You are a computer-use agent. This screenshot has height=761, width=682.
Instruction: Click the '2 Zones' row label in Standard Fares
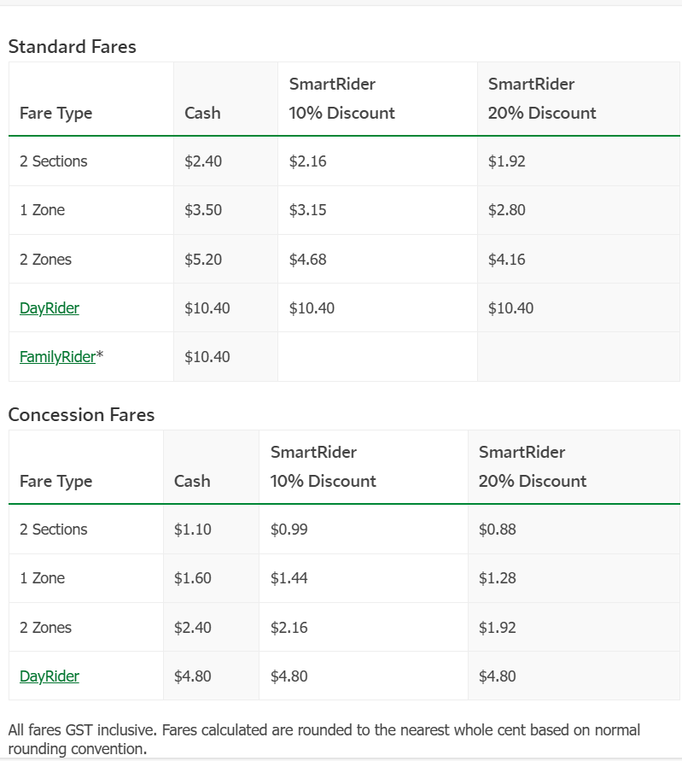[45, 259]
